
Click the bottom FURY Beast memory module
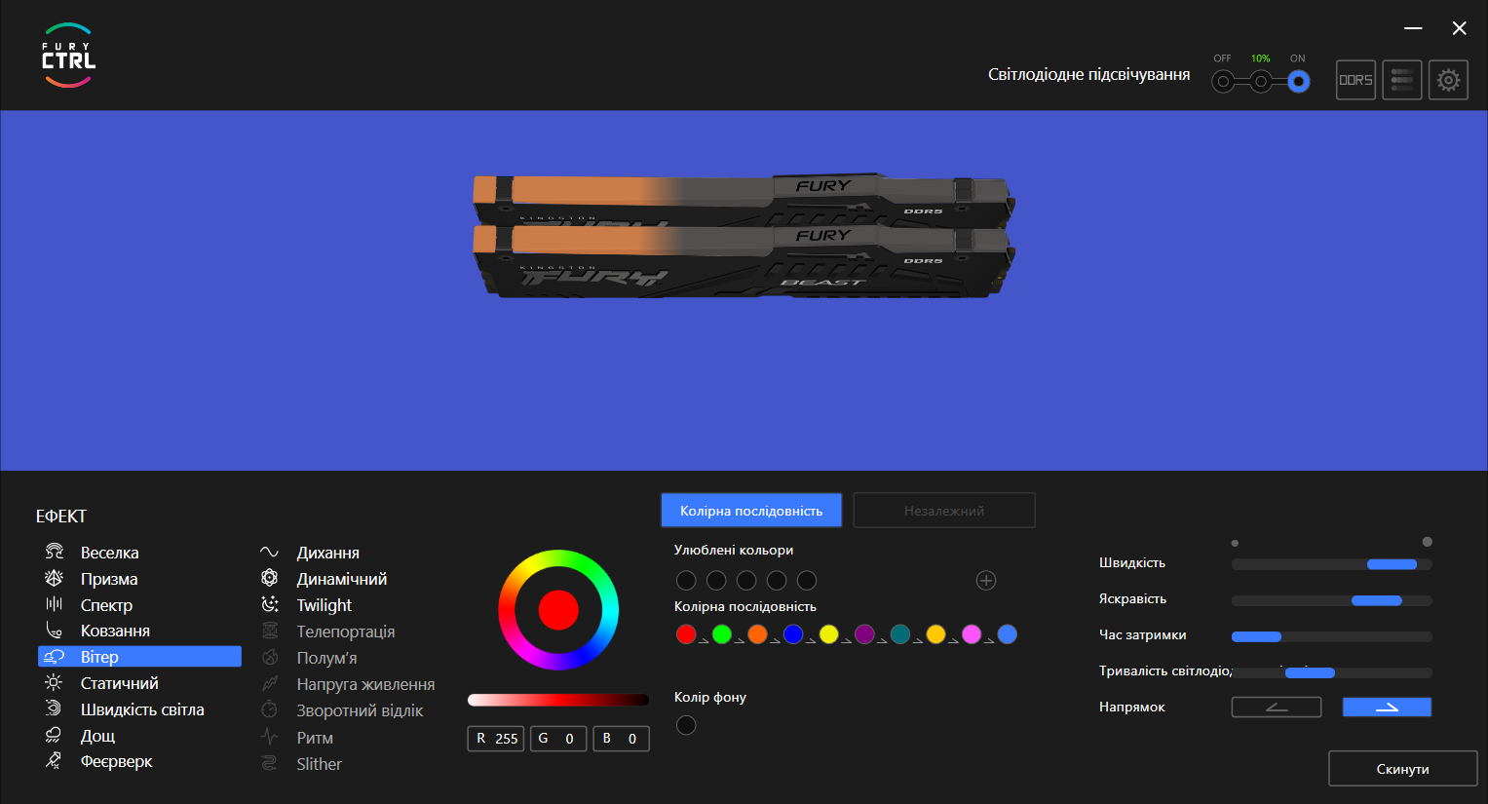point(744,261)
